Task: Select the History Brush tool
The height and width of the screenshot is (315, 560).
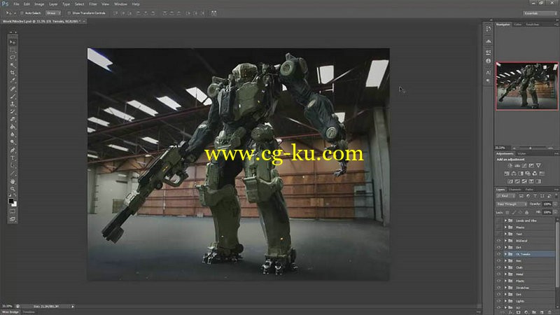Action: [x=13, y=112]
